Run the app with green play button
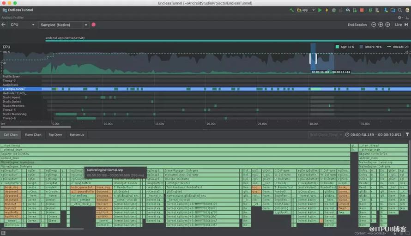The height and width of the screenshot is (236, 411). point(320,10)
